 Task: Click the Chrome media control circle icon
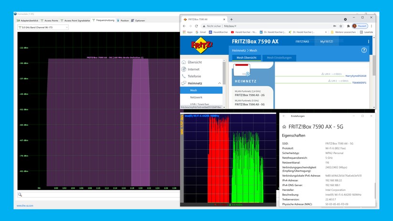coord(345,19)
